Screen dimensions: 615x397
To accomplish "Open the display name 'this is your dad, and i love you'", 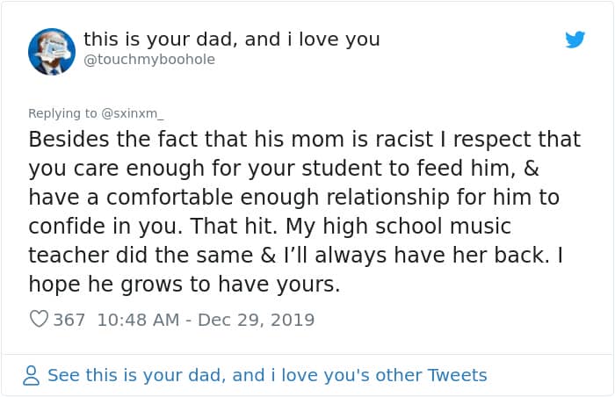I will point(231,39).
